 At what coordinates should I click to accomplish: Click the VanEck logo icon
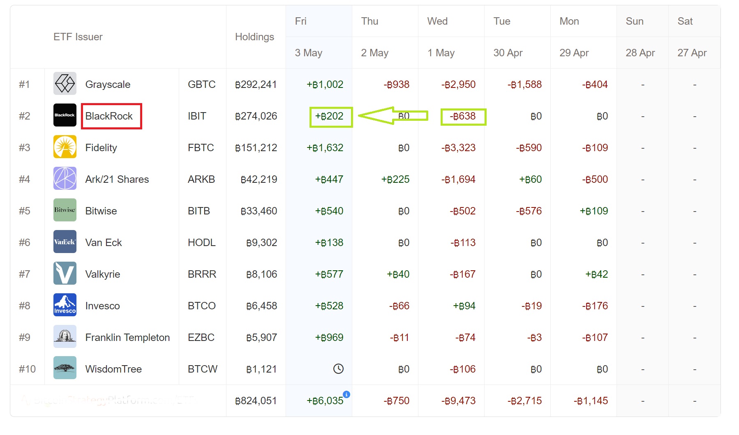tap(65, 242)
